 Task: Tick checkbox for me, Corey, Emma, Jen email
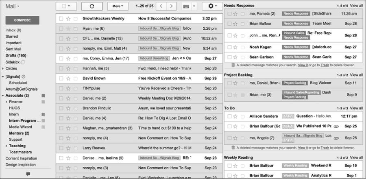(x=61, y=59)
